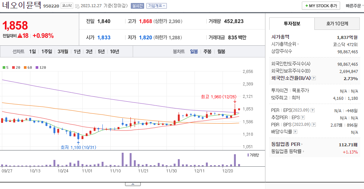The height and width of the screenshot is (189, 364).
Task: Click sector change rate +1.13%
Action: click(350, 152)
